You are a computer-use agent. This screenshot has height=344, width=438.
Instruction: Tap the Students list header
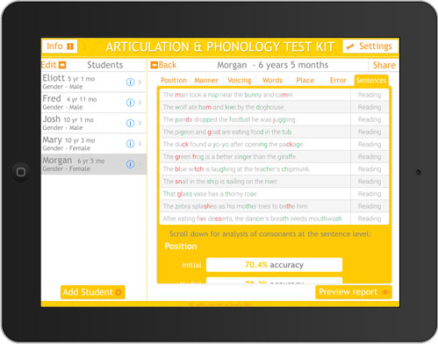click(105, 65)
